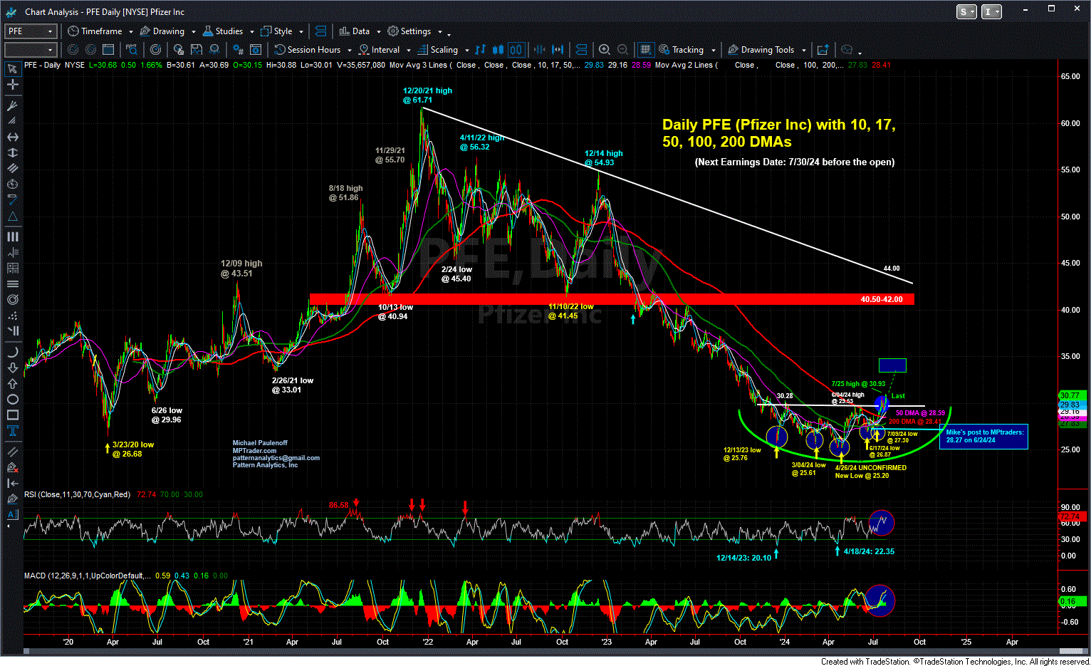Viewport: 1091px width, 666px height.
Task: Expand the Studies dropdown arrow
Action: pyautogui.click(x=251, y=32)
